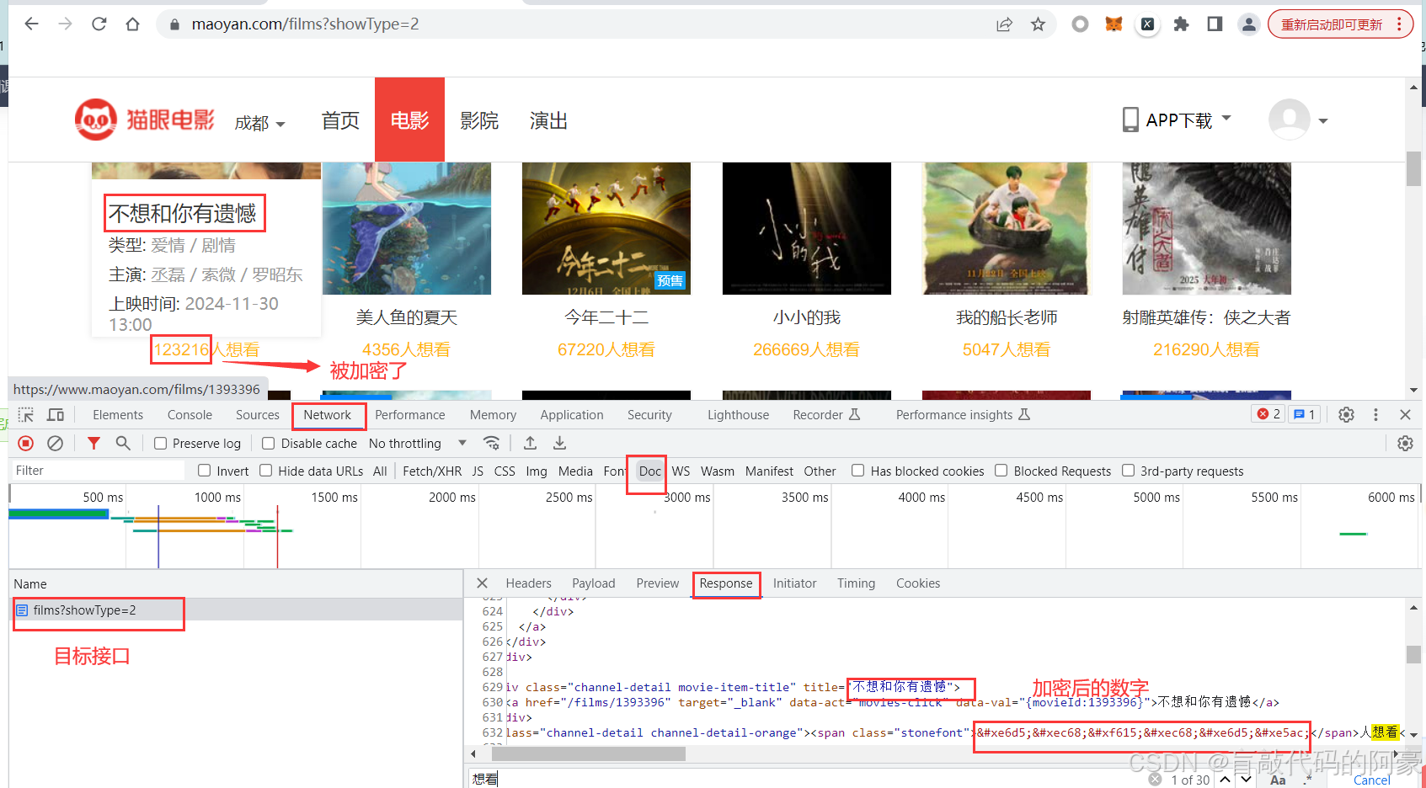Image resolution: width=1426 pixels, height=788 pixels.
Task: Click the browser forward arrow
Action: 66,24
